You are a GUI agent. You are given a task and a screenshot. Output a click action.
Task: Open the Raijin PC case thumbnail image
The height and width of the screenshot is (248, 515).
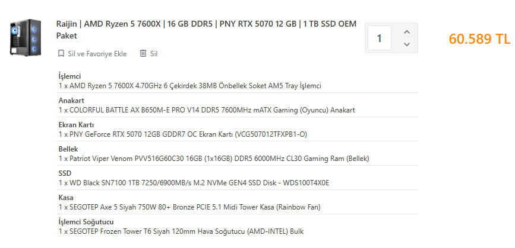coord(24,38)
